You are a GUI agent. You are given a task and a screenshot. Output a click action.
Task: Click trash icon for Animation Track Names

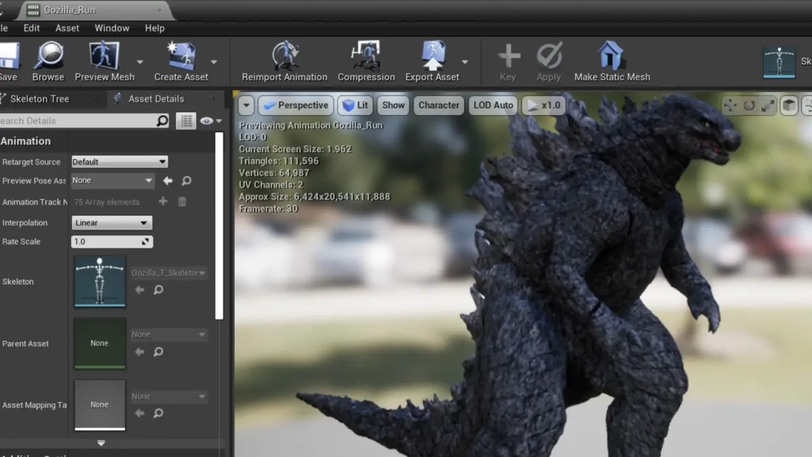point(182,202)
